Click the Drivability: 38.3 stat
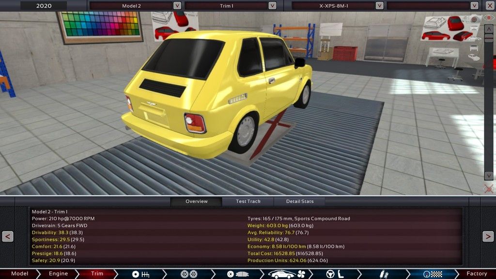Screen dimensions: 496x279 [57, 232]
